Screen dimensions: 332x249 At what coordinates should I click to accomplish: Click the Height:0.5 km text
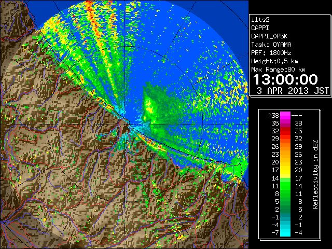coord(274,61)
